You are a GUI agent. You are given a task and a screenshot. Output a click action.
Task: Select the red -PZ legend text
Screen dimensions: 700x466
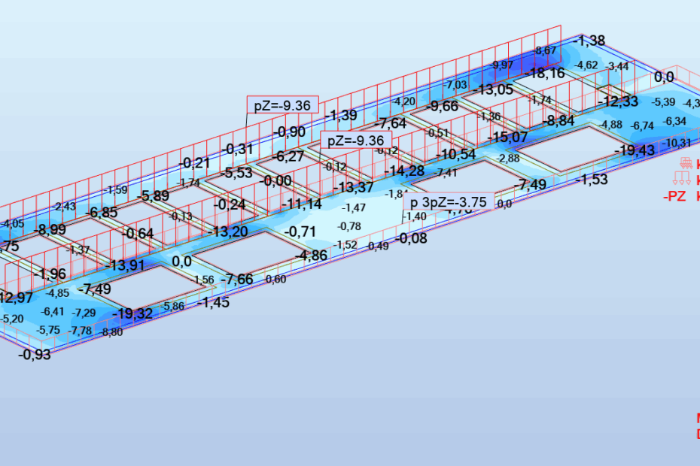click(674, 197)
